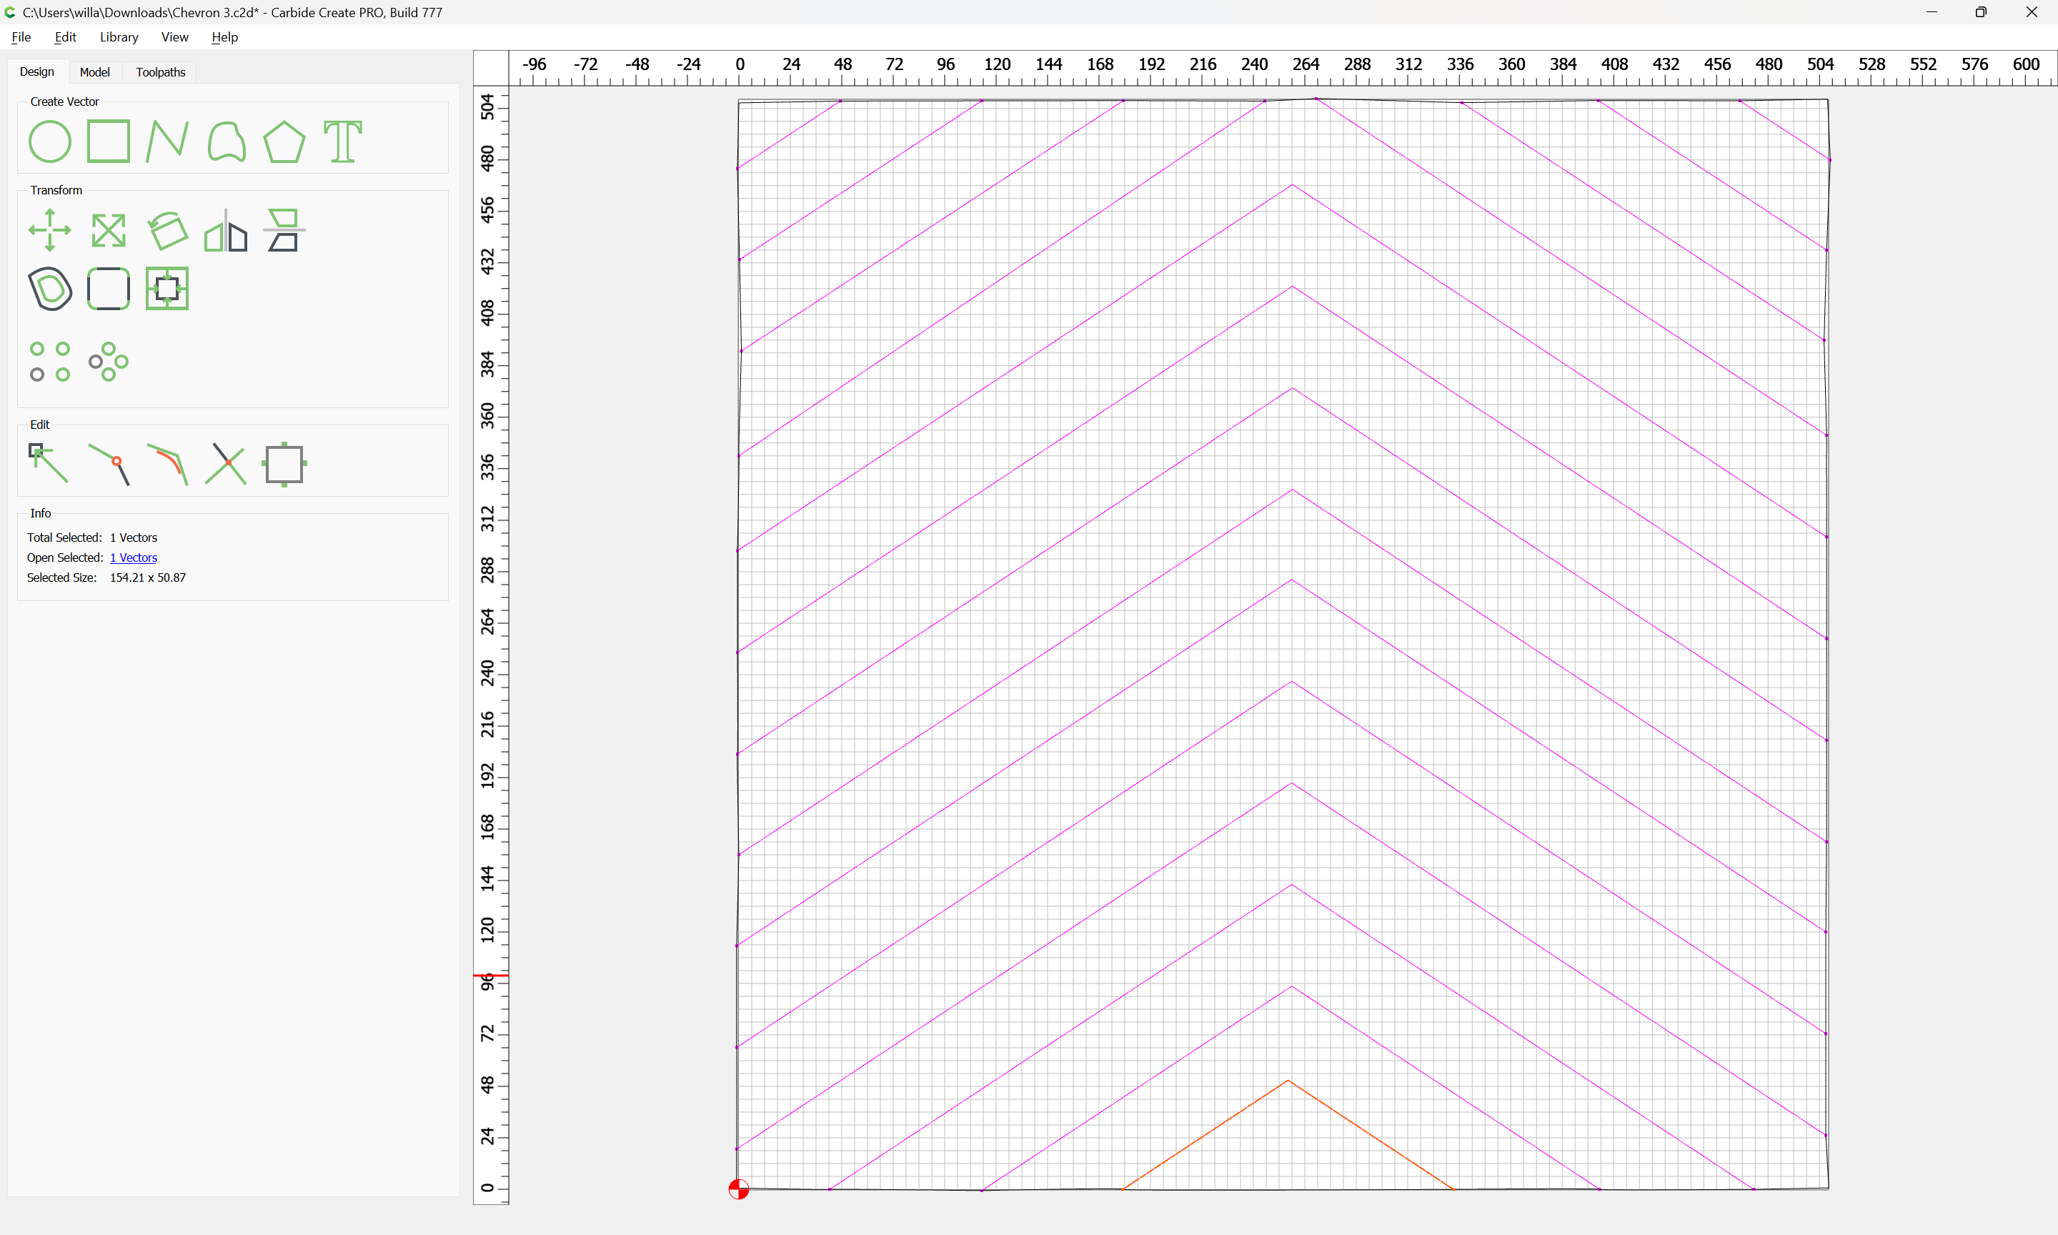Viewport: 2058px width, 1235px height.
Task: Switch to the Toolpaths tab
Action: [x=161, y=72]
